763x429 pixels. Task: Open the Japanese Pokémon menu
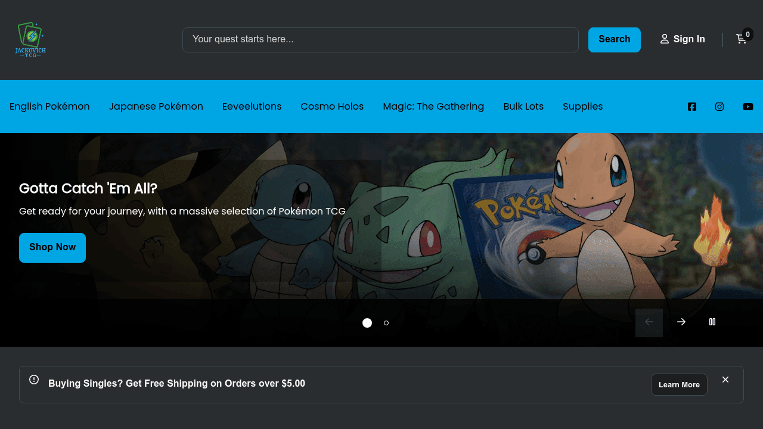click(x=156, y=107)
